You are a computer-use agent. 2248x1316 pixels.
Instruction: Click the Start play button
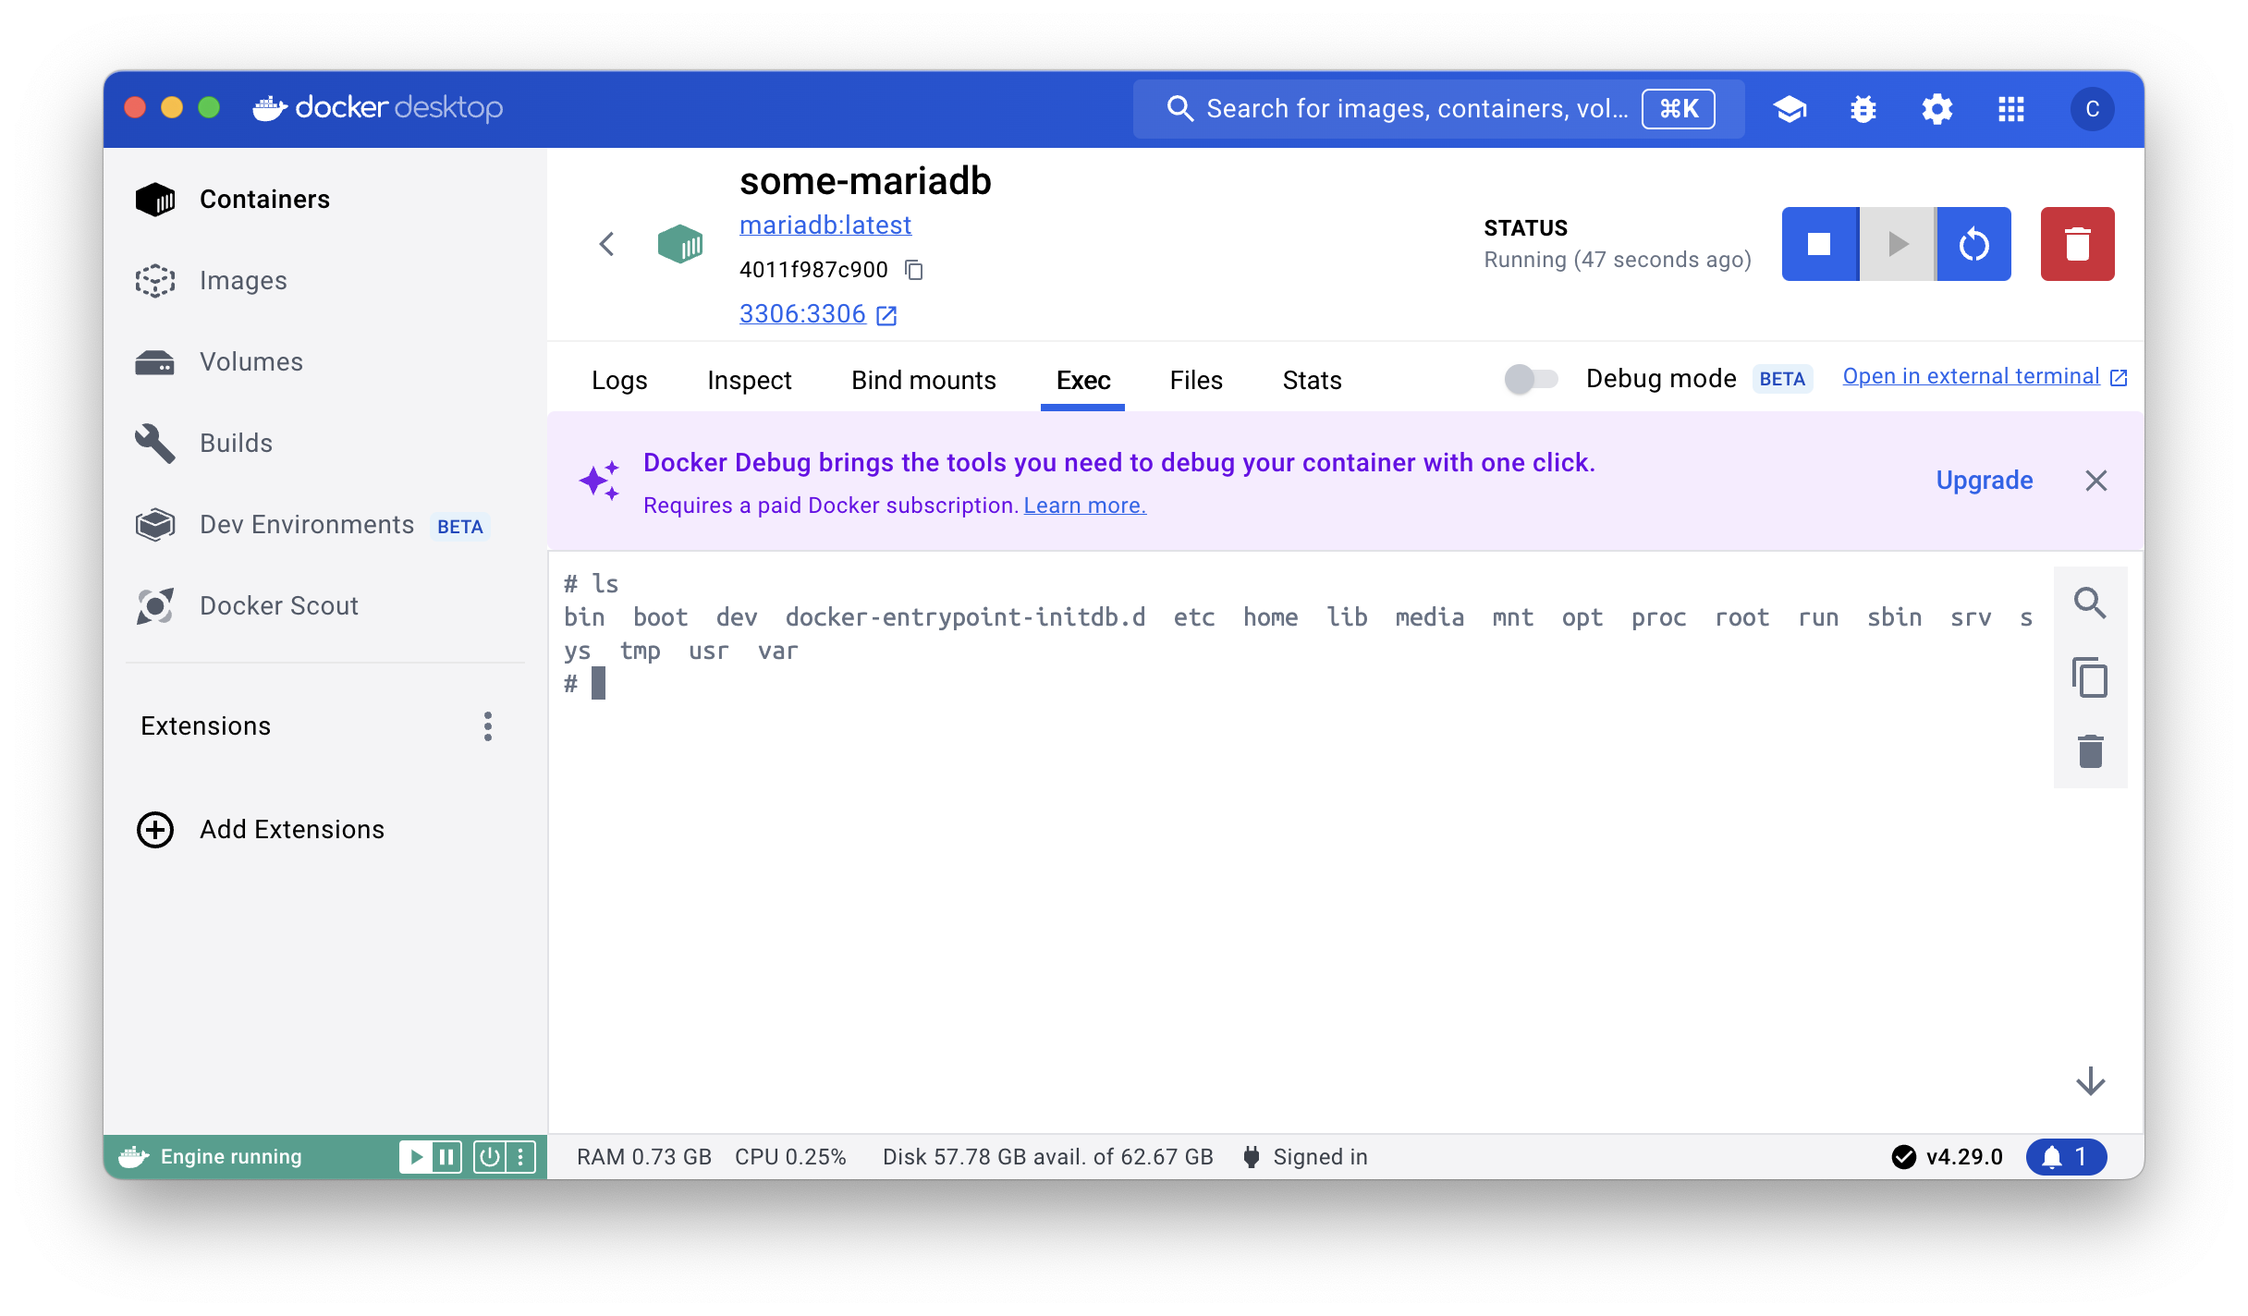click(x=1897, y=244)
